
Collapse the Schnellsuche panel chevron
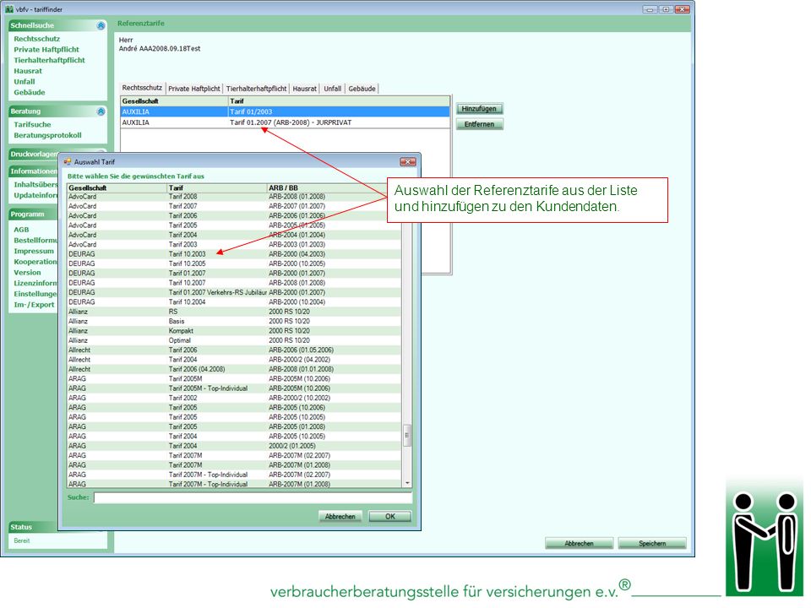pyautogui.click(x=101, y=25)
